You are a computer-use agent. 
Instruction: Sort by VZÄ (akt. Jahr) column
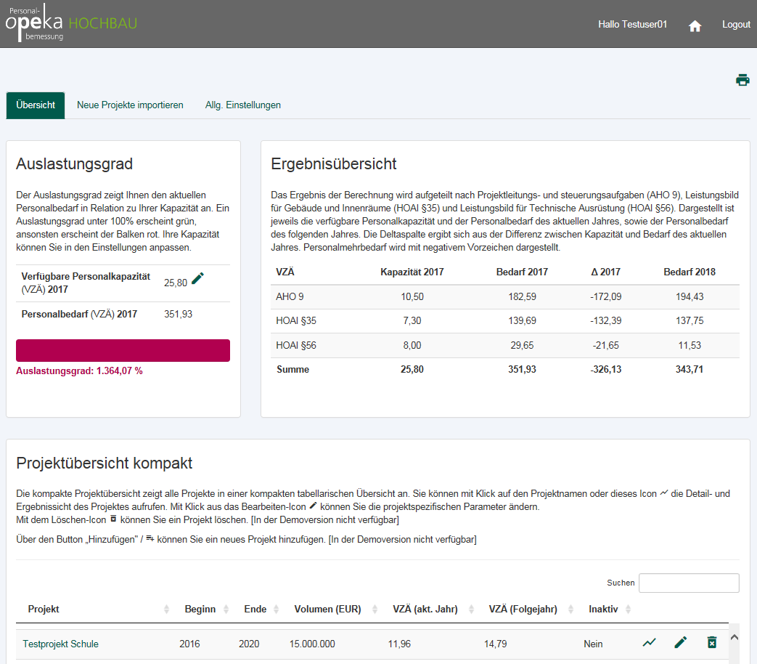click(425, 609)
